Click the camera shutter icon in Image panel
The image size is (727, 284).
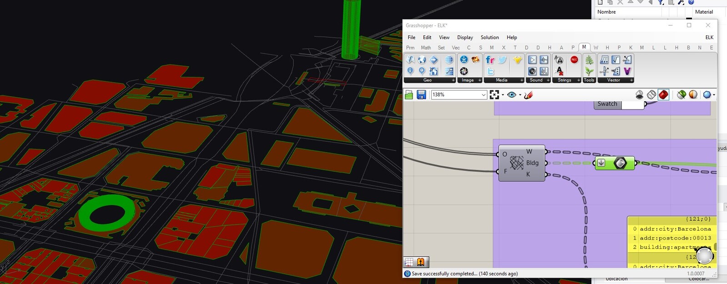point(464,71)
